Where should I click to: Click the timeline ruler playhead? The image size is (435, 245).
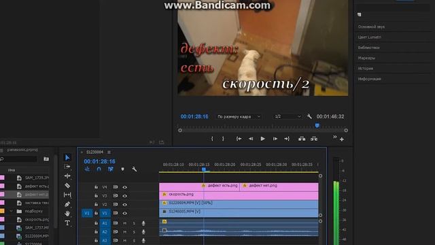[204, 169]
